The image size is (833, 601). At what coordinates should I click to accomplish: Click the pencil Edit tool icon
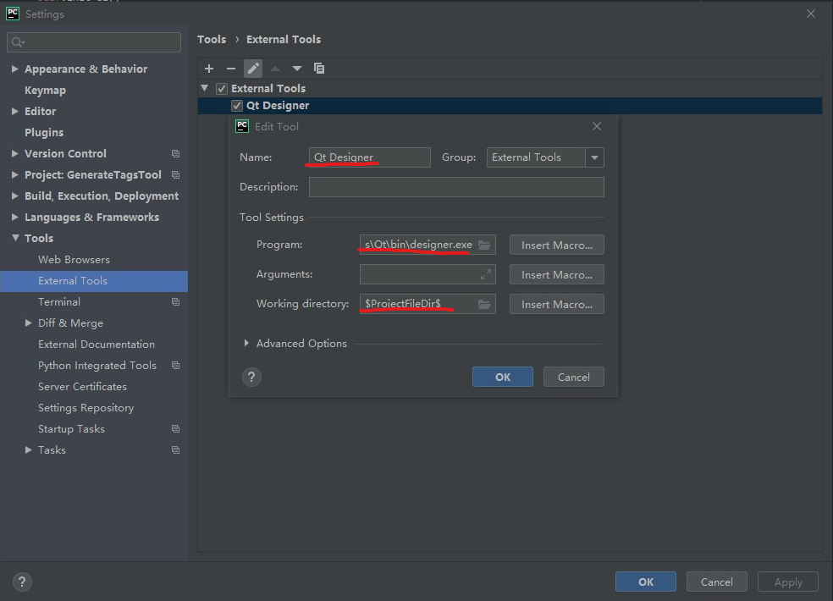point(253,69)
